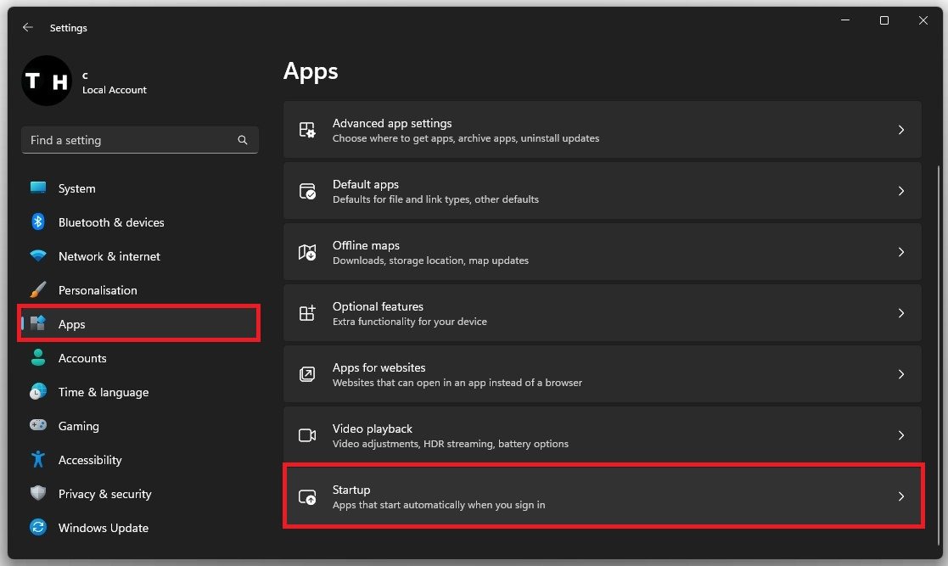
Task: Click the Personalisation paintbrush icon
Action: coord(38,290)
